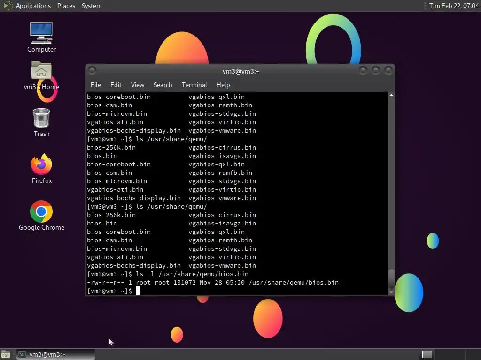Click the last vgabios-bochs-display.bin listing entry
This screenshot has height=360, width=481.
coord(134,265)
